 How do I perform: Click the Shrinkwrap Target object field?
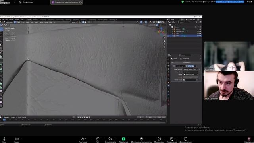point(190,75)
